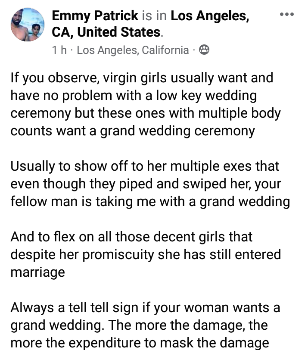The width and height of the screenshot is (308, 350).
Task: Open the bold Los Angeles check-in location link
Action: (x=209, y=16)
